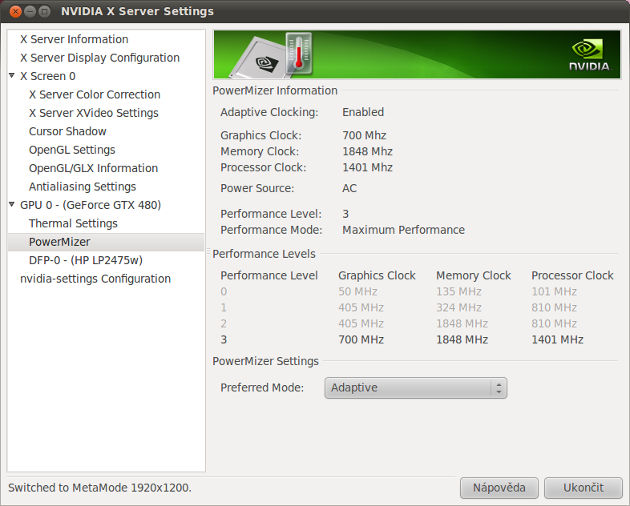Open X Server Information page
Viewport: 630px width, 506px height.
(75, 39)
